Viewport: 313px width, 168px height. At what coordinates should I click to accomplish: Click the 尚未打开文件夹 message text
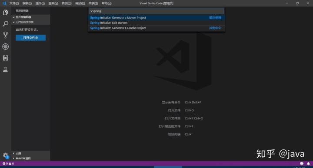tap(27, 29)
